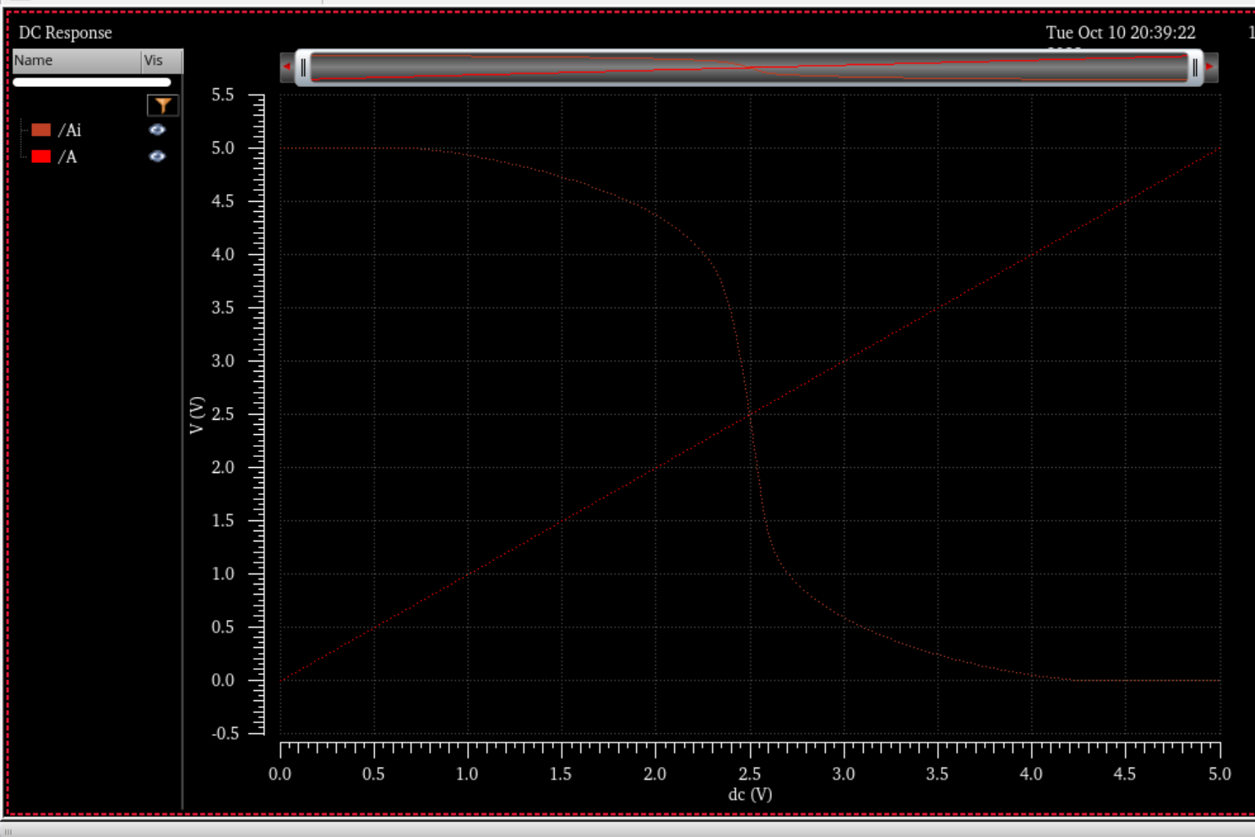
Task: Click the 2.5 tick label on the x-axis
Action: point(749,774)
